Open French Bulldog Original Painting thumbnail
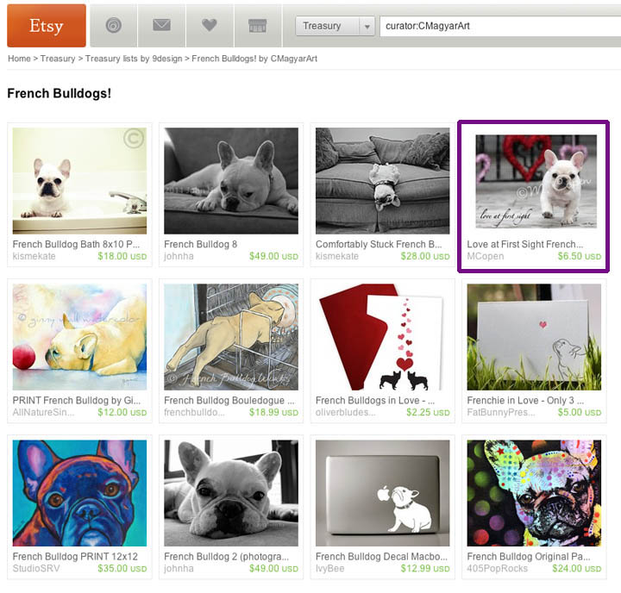This screenshot has height=593, width=621. (534, 493)
